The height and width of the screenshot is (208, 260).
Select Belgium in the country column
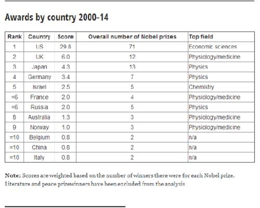[40, 137]
